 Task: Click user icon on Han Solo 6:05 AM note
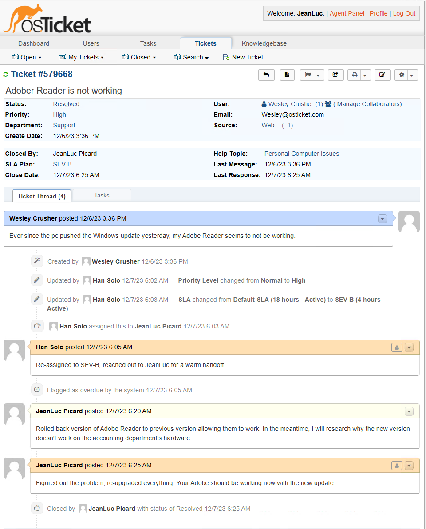pyautogui.click(x=397, y=347)
